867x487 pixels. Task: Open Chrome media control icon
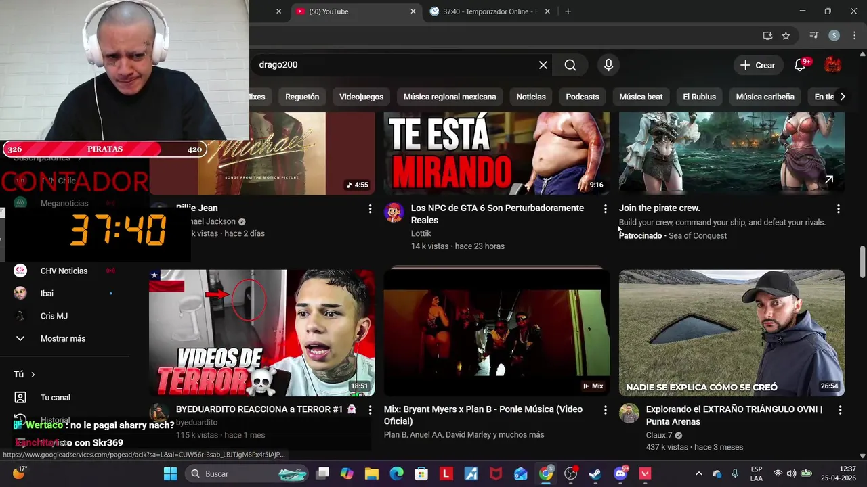[x=813, y=36]
